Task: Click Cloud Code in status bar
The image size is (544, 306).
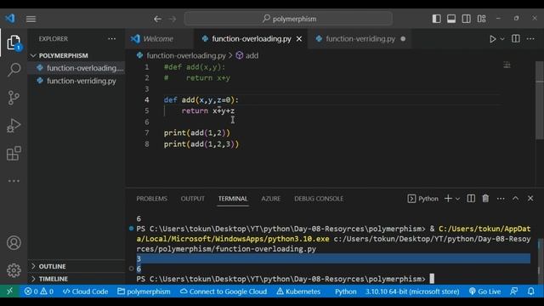Action: (85, 292)
